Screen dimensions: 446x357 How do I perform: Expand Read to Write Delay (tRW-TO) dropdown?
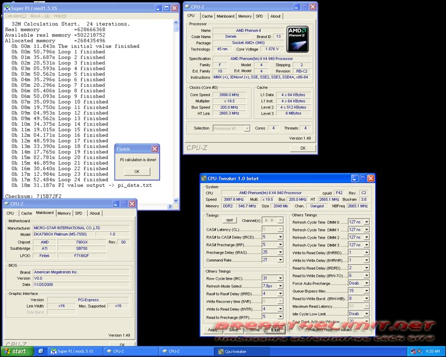(x=366, y=275)
